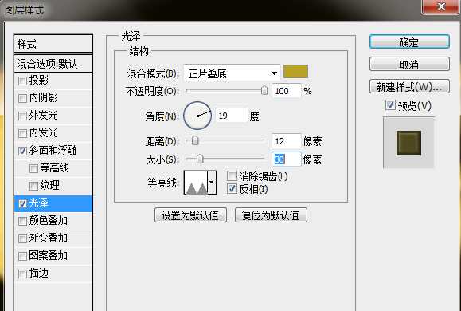This screenshot has height=311, width=461.
Task: Enable the 纹理 texture checkbox
Action: (x=33, y=186)
